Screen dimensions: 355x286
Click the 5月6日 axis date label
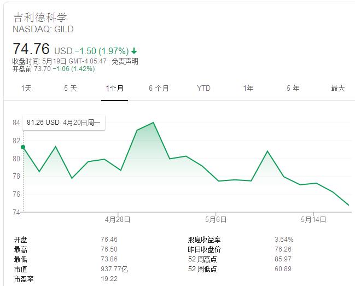click(216, 219)
